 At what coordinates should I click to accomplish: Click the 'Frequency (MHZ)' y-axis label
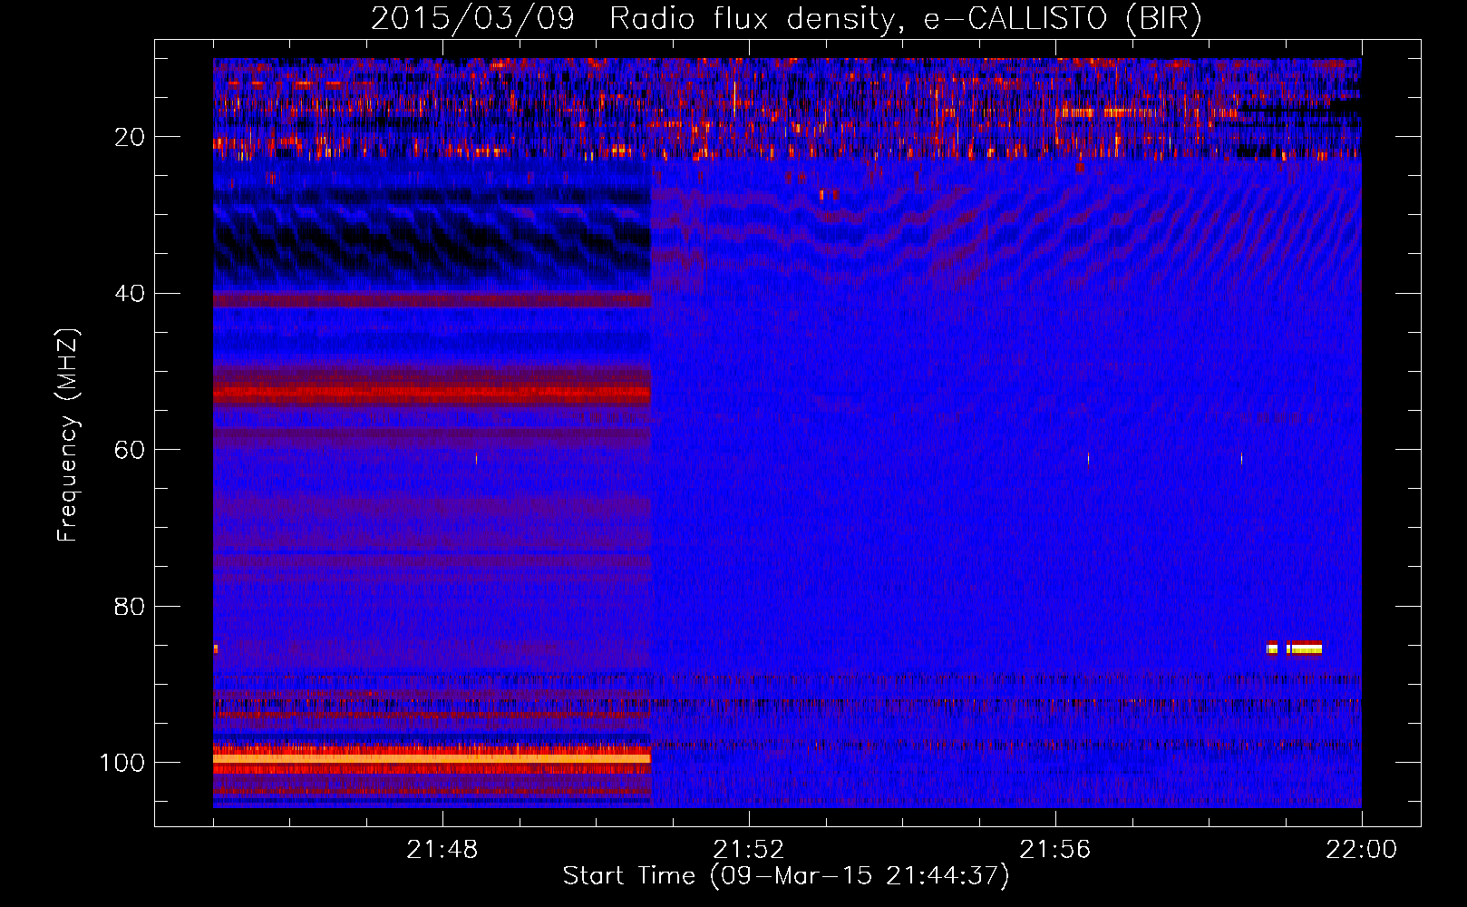[68, 435]
